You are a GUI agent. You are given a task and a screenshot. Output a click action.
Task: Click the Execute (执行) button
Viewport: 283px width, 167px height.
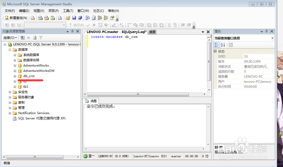[x=77, y=25]
